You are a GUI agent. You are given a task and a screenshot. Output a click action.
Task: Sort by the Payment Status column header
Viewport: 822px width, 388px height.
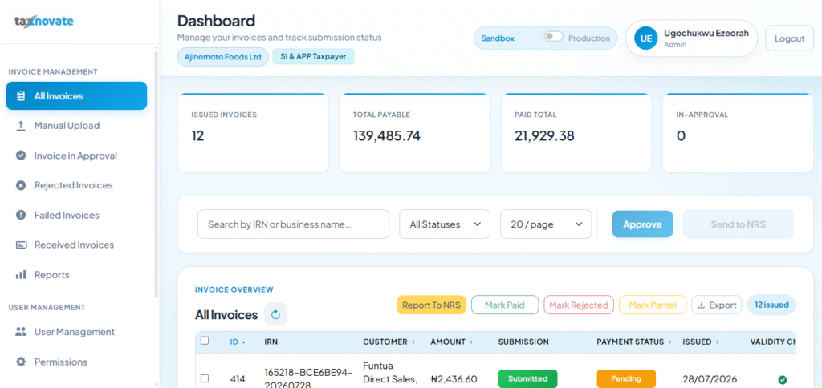coord(634,342)
